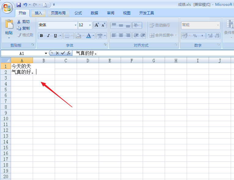Click the 开发工具 tab

[x=147, y=13]
